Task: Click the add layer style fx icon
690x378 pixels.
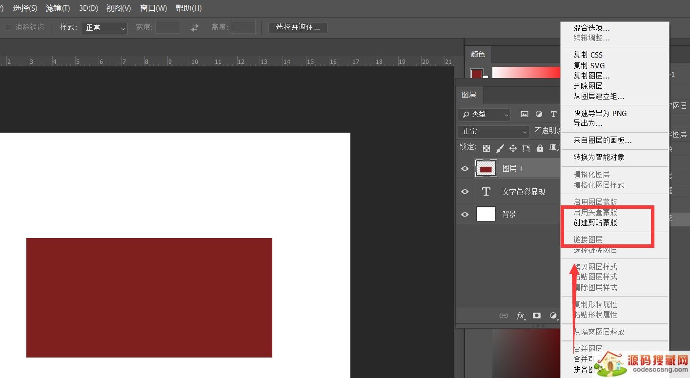Action: coord(521,316)
